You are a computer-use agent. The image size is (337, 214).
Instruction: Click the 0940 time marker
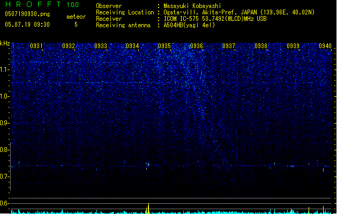click(325, 46)
